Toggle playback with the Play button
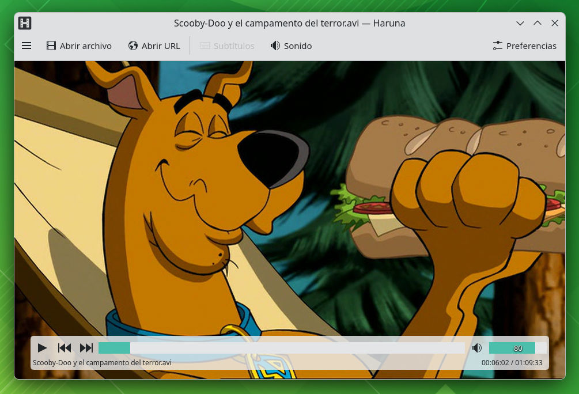579x394 pixels. tap(42, 348)
